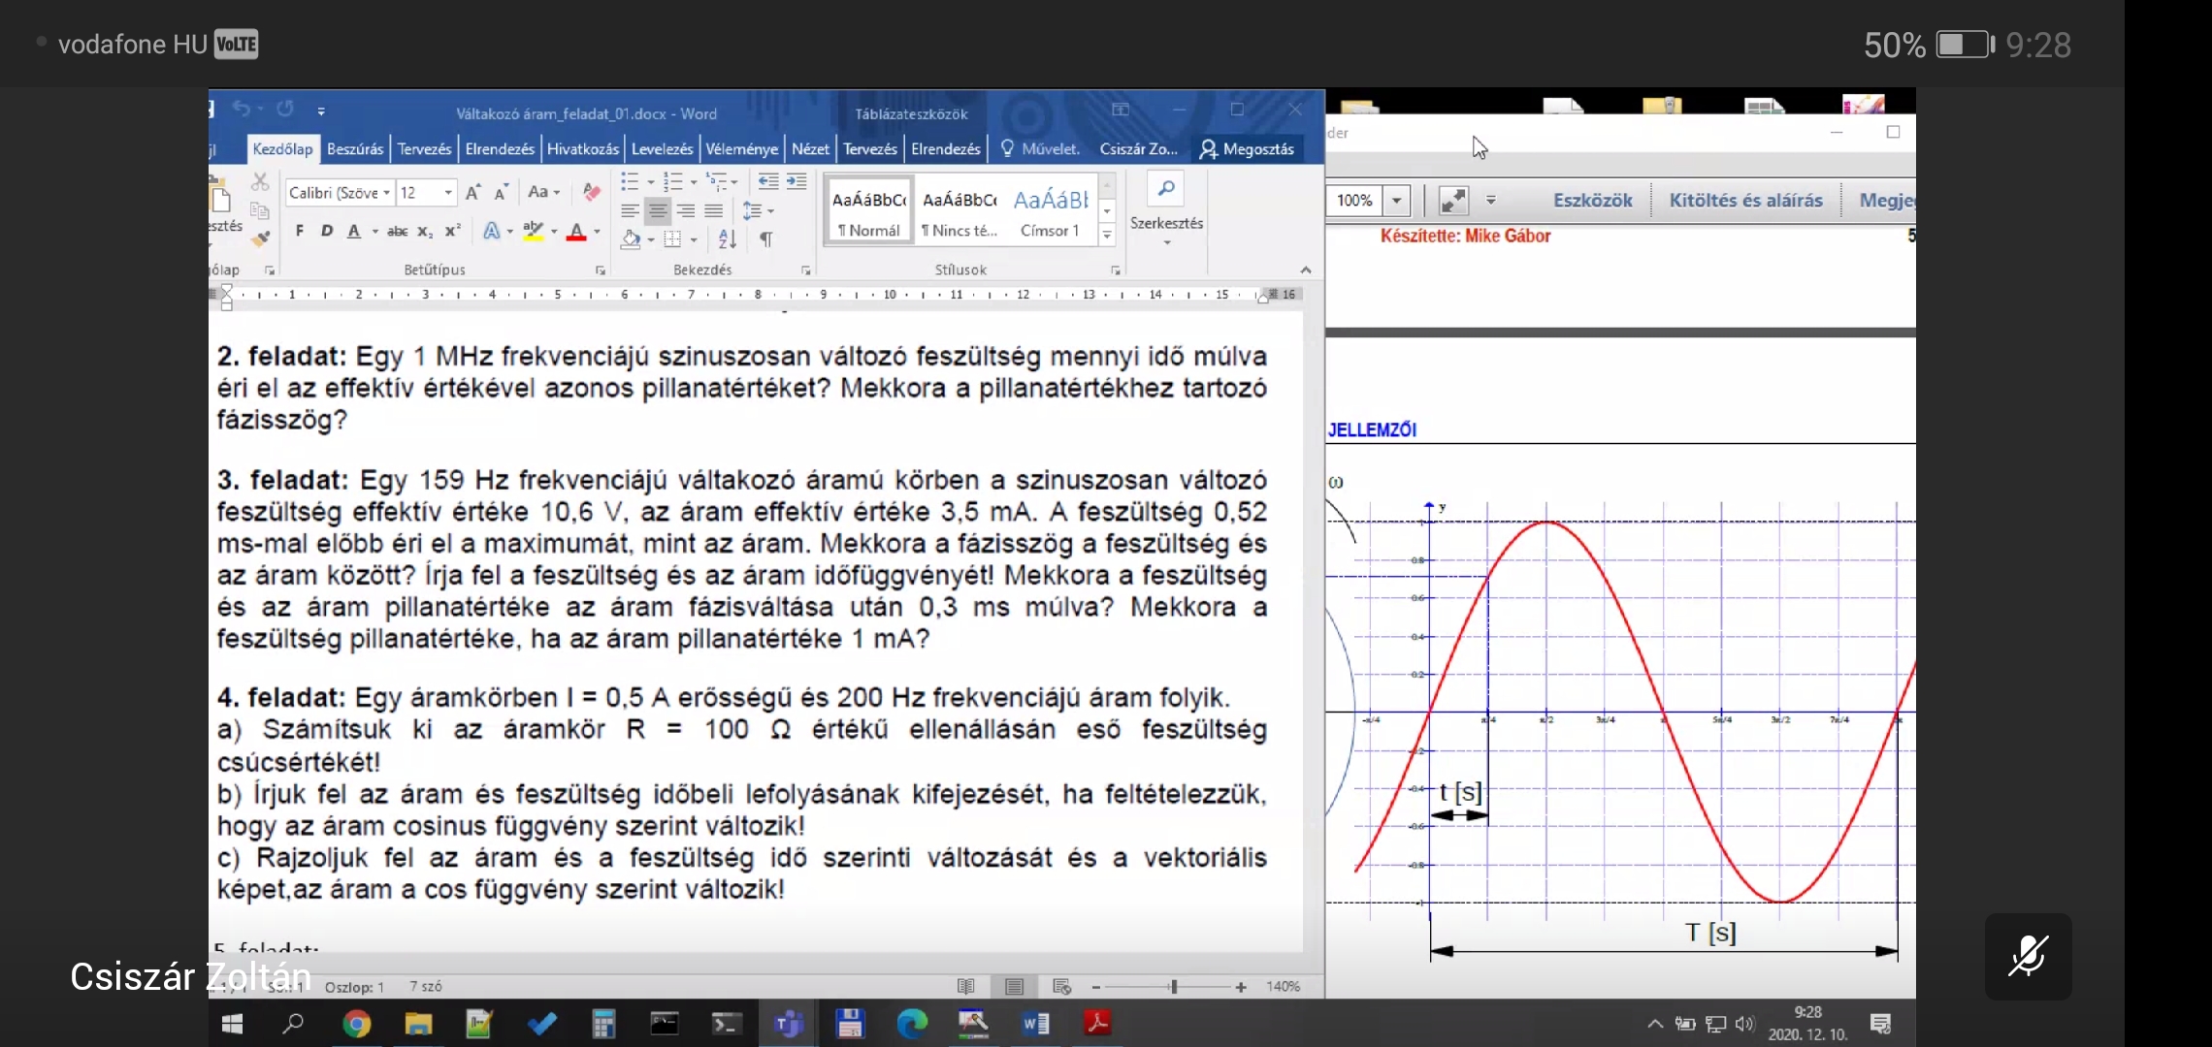Screen dimensions: 2212x1047
Task: Open the 100% zoom dropdown in PDF viewer
Action: coord(1396,201)
